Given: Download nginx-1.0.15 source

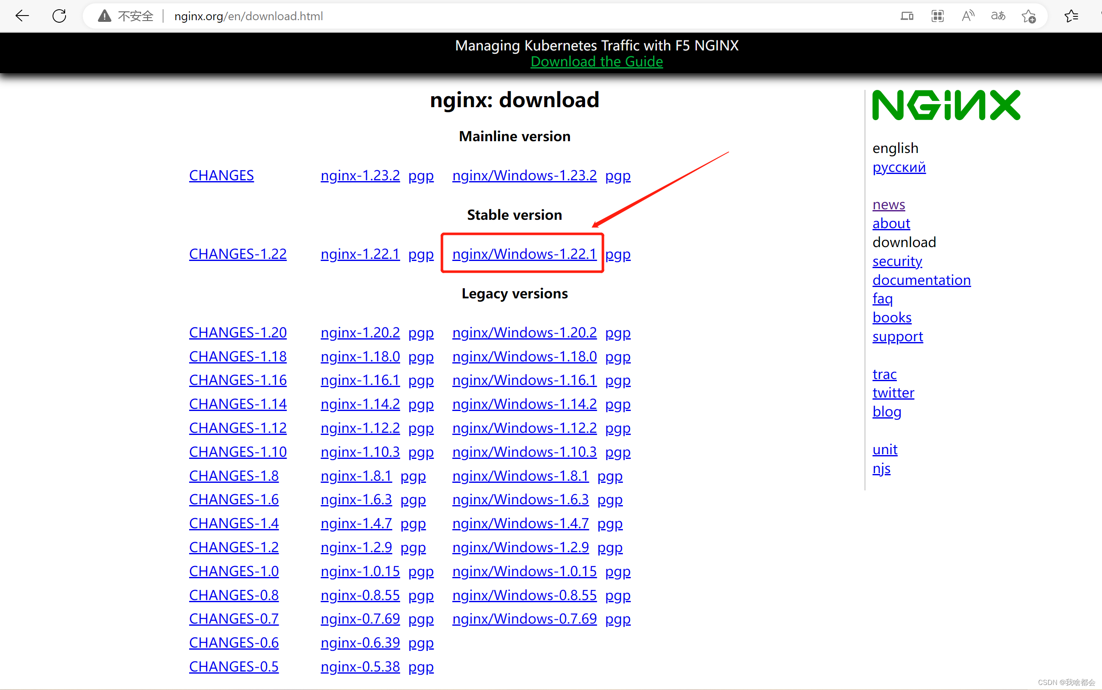Looking at the screenshot, I should [x=360, y=571].
